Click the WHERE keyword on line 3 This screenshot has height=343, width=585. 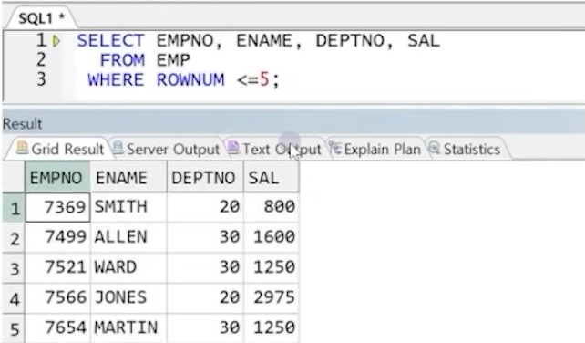116,80
